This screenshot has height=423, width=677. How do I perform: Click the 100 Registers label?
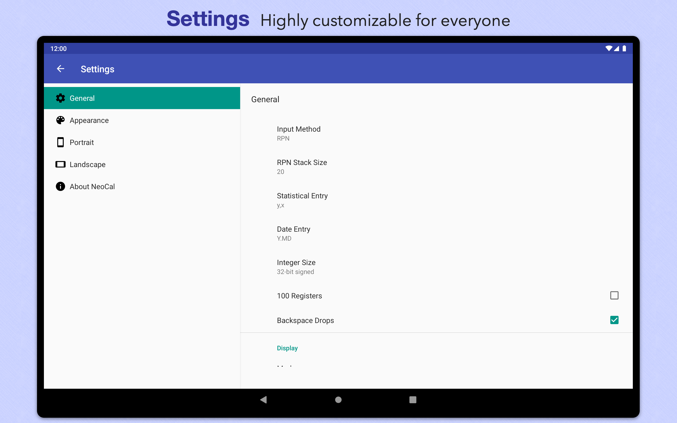(299, 296)
